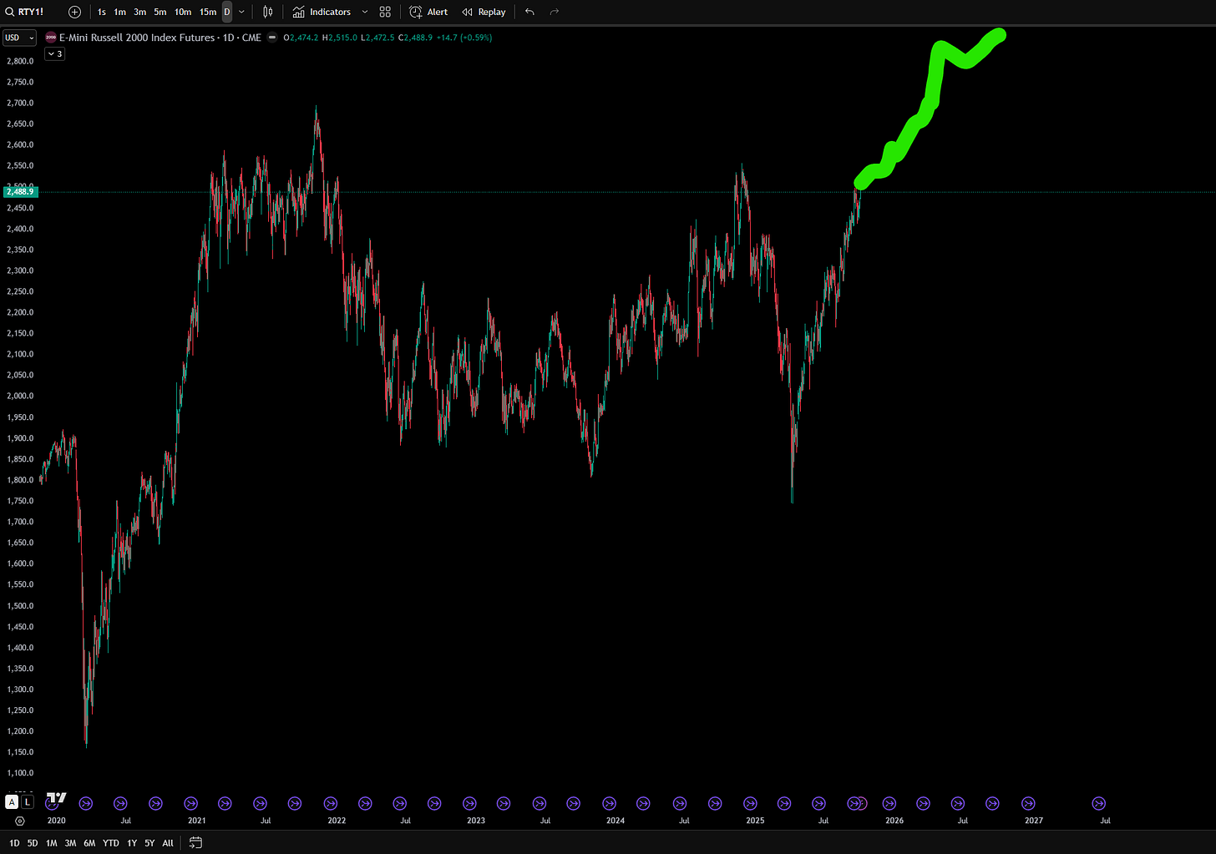The width and height of the screenshot is (1216, 854).
Task: Click the 2026 time axis label
Action: click(894, 821)
